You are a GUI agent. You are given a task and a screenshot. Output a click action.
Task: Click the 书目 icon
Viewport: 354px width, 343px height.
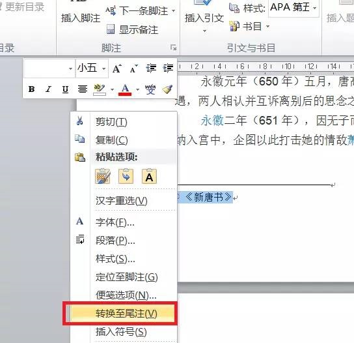(234, 26)
